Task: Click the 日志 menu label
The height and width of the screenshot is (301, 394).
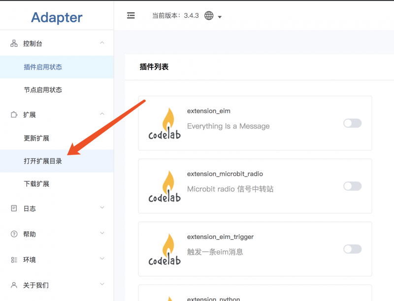Action: (30, 208)
